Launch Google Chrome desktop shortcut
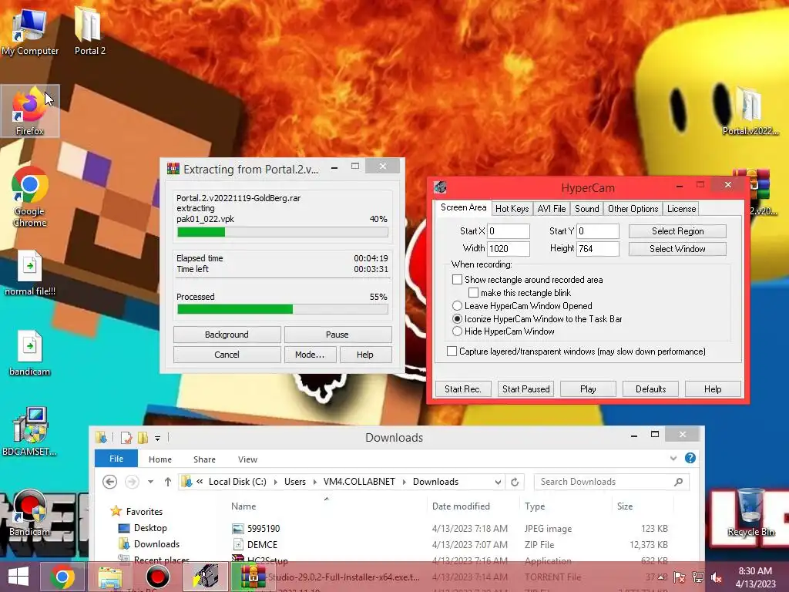Image resolution: width=789 pixels, height=592 pixels. (x=30, y=197)
